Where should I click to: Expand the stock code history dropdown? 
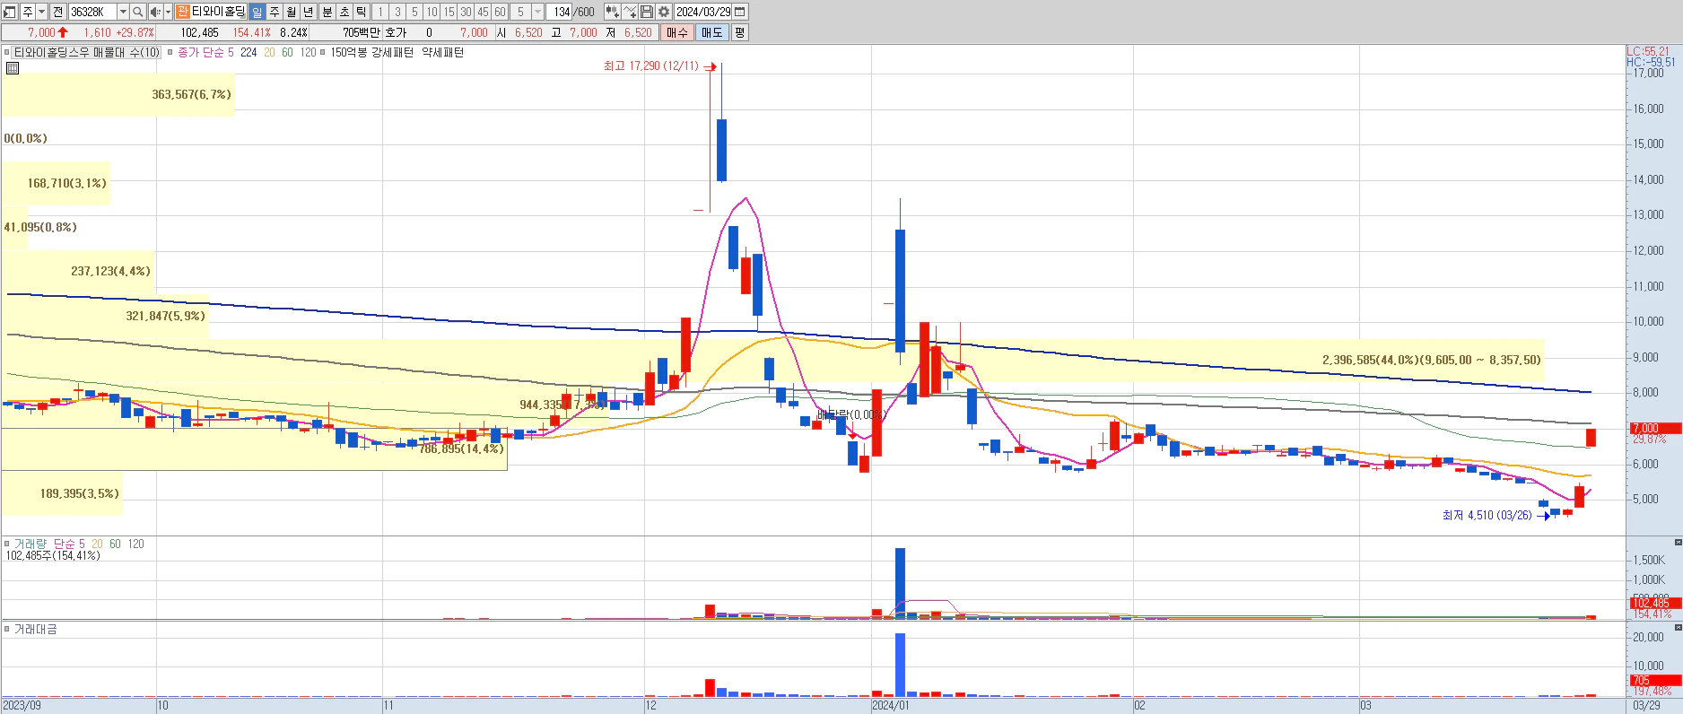tap(124, 12)
